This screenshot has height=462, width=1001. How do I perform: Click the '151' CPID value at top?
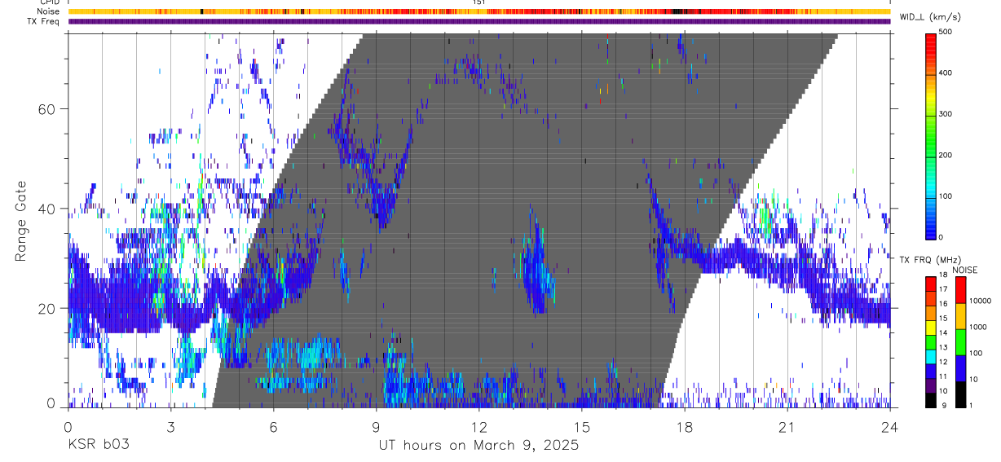pos(479,2)
